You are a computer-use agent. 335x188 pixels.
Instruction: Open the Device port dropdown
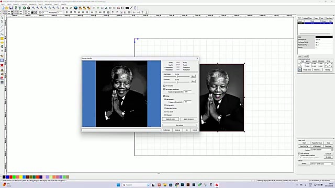[x=322, y=163]
